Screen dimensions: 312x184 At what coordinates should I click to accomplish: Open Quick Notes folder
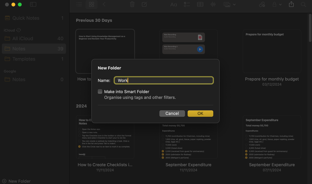[x=34, y=18]
